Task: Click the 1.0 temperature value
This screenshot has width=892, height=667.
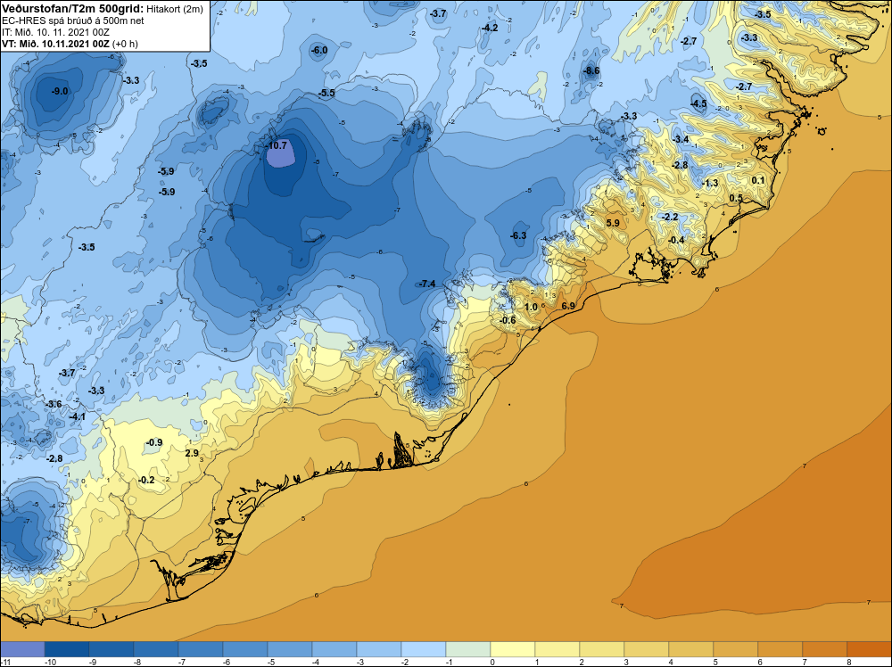Action: (531, 307)
